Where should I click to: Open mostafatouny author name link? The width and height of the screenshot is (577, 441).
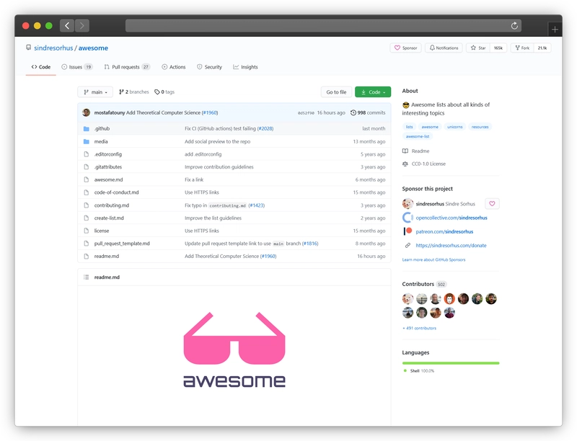click(110, 112)
